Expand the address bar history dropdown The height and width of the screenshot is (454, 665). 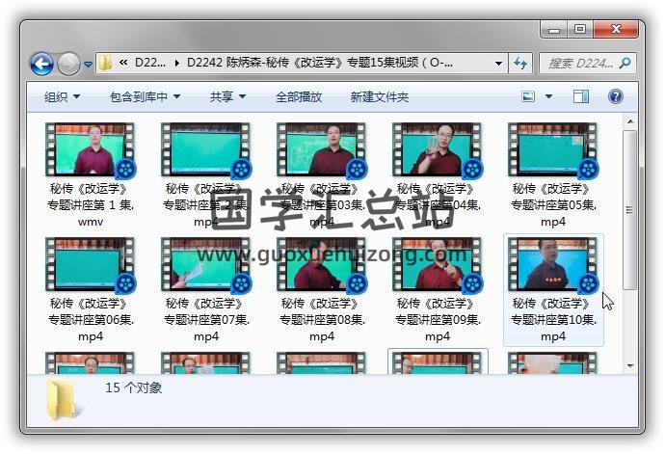(x=499, y=64)
